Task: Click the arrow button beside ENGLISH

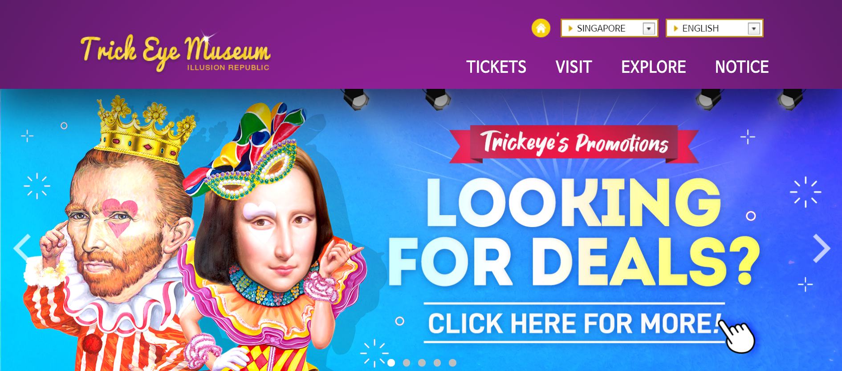Action: coord(753,28)
